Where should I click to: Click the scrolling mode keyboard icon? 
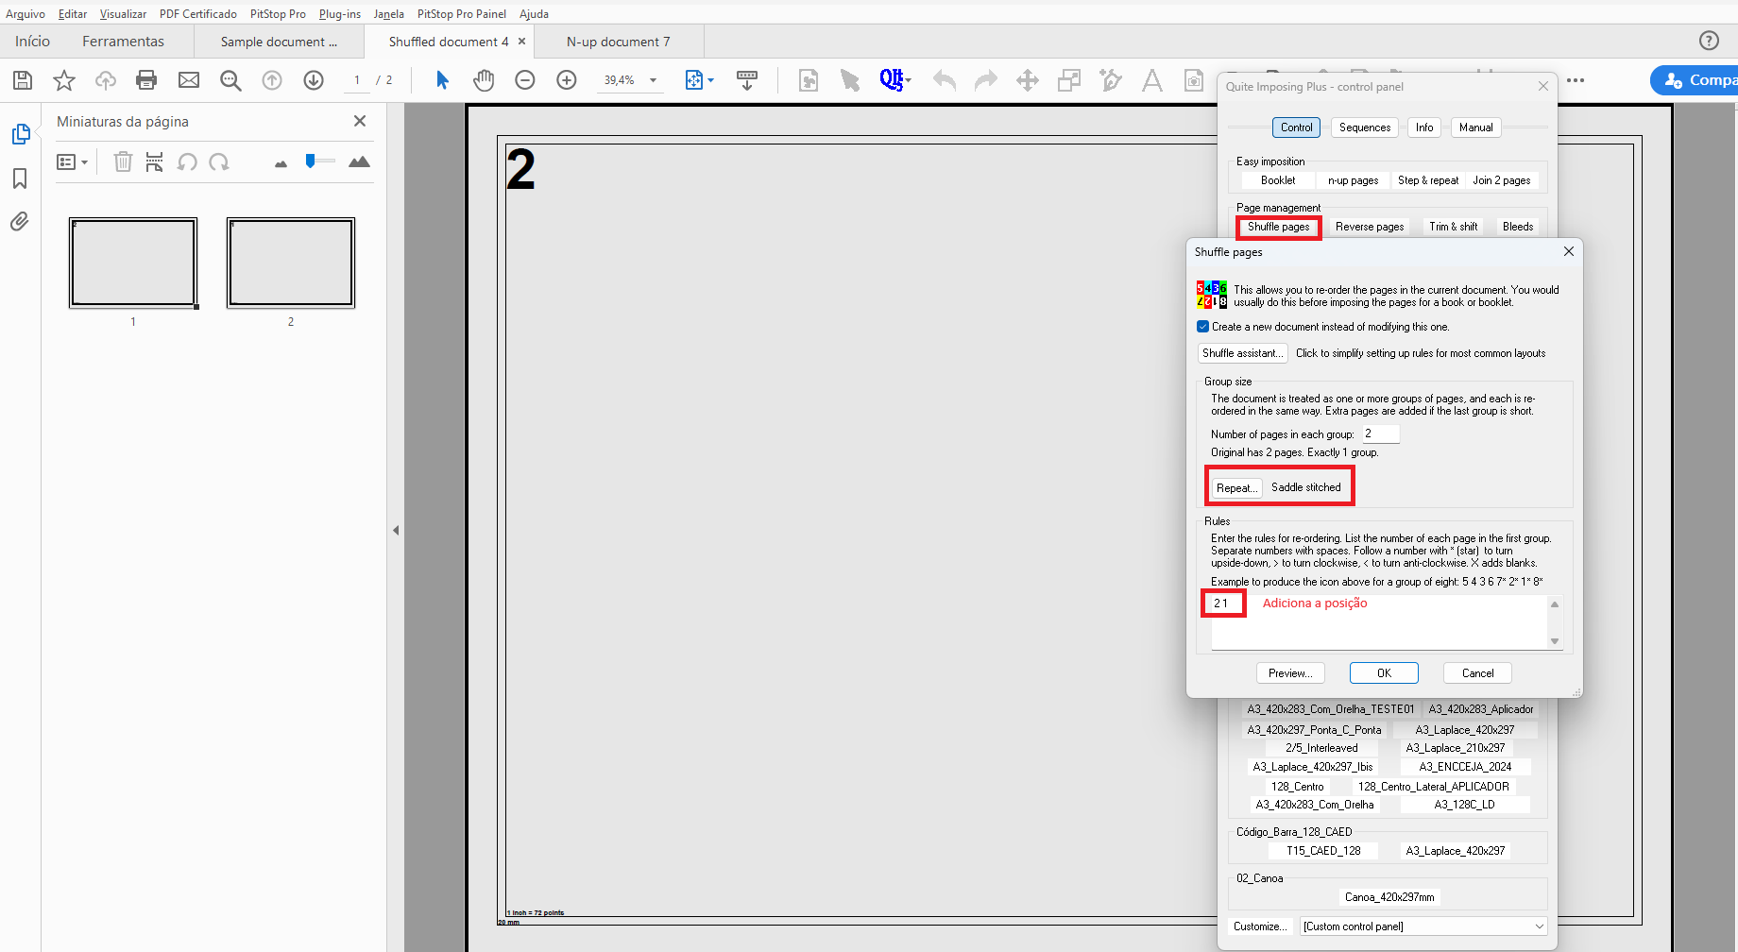pos(747,80)
